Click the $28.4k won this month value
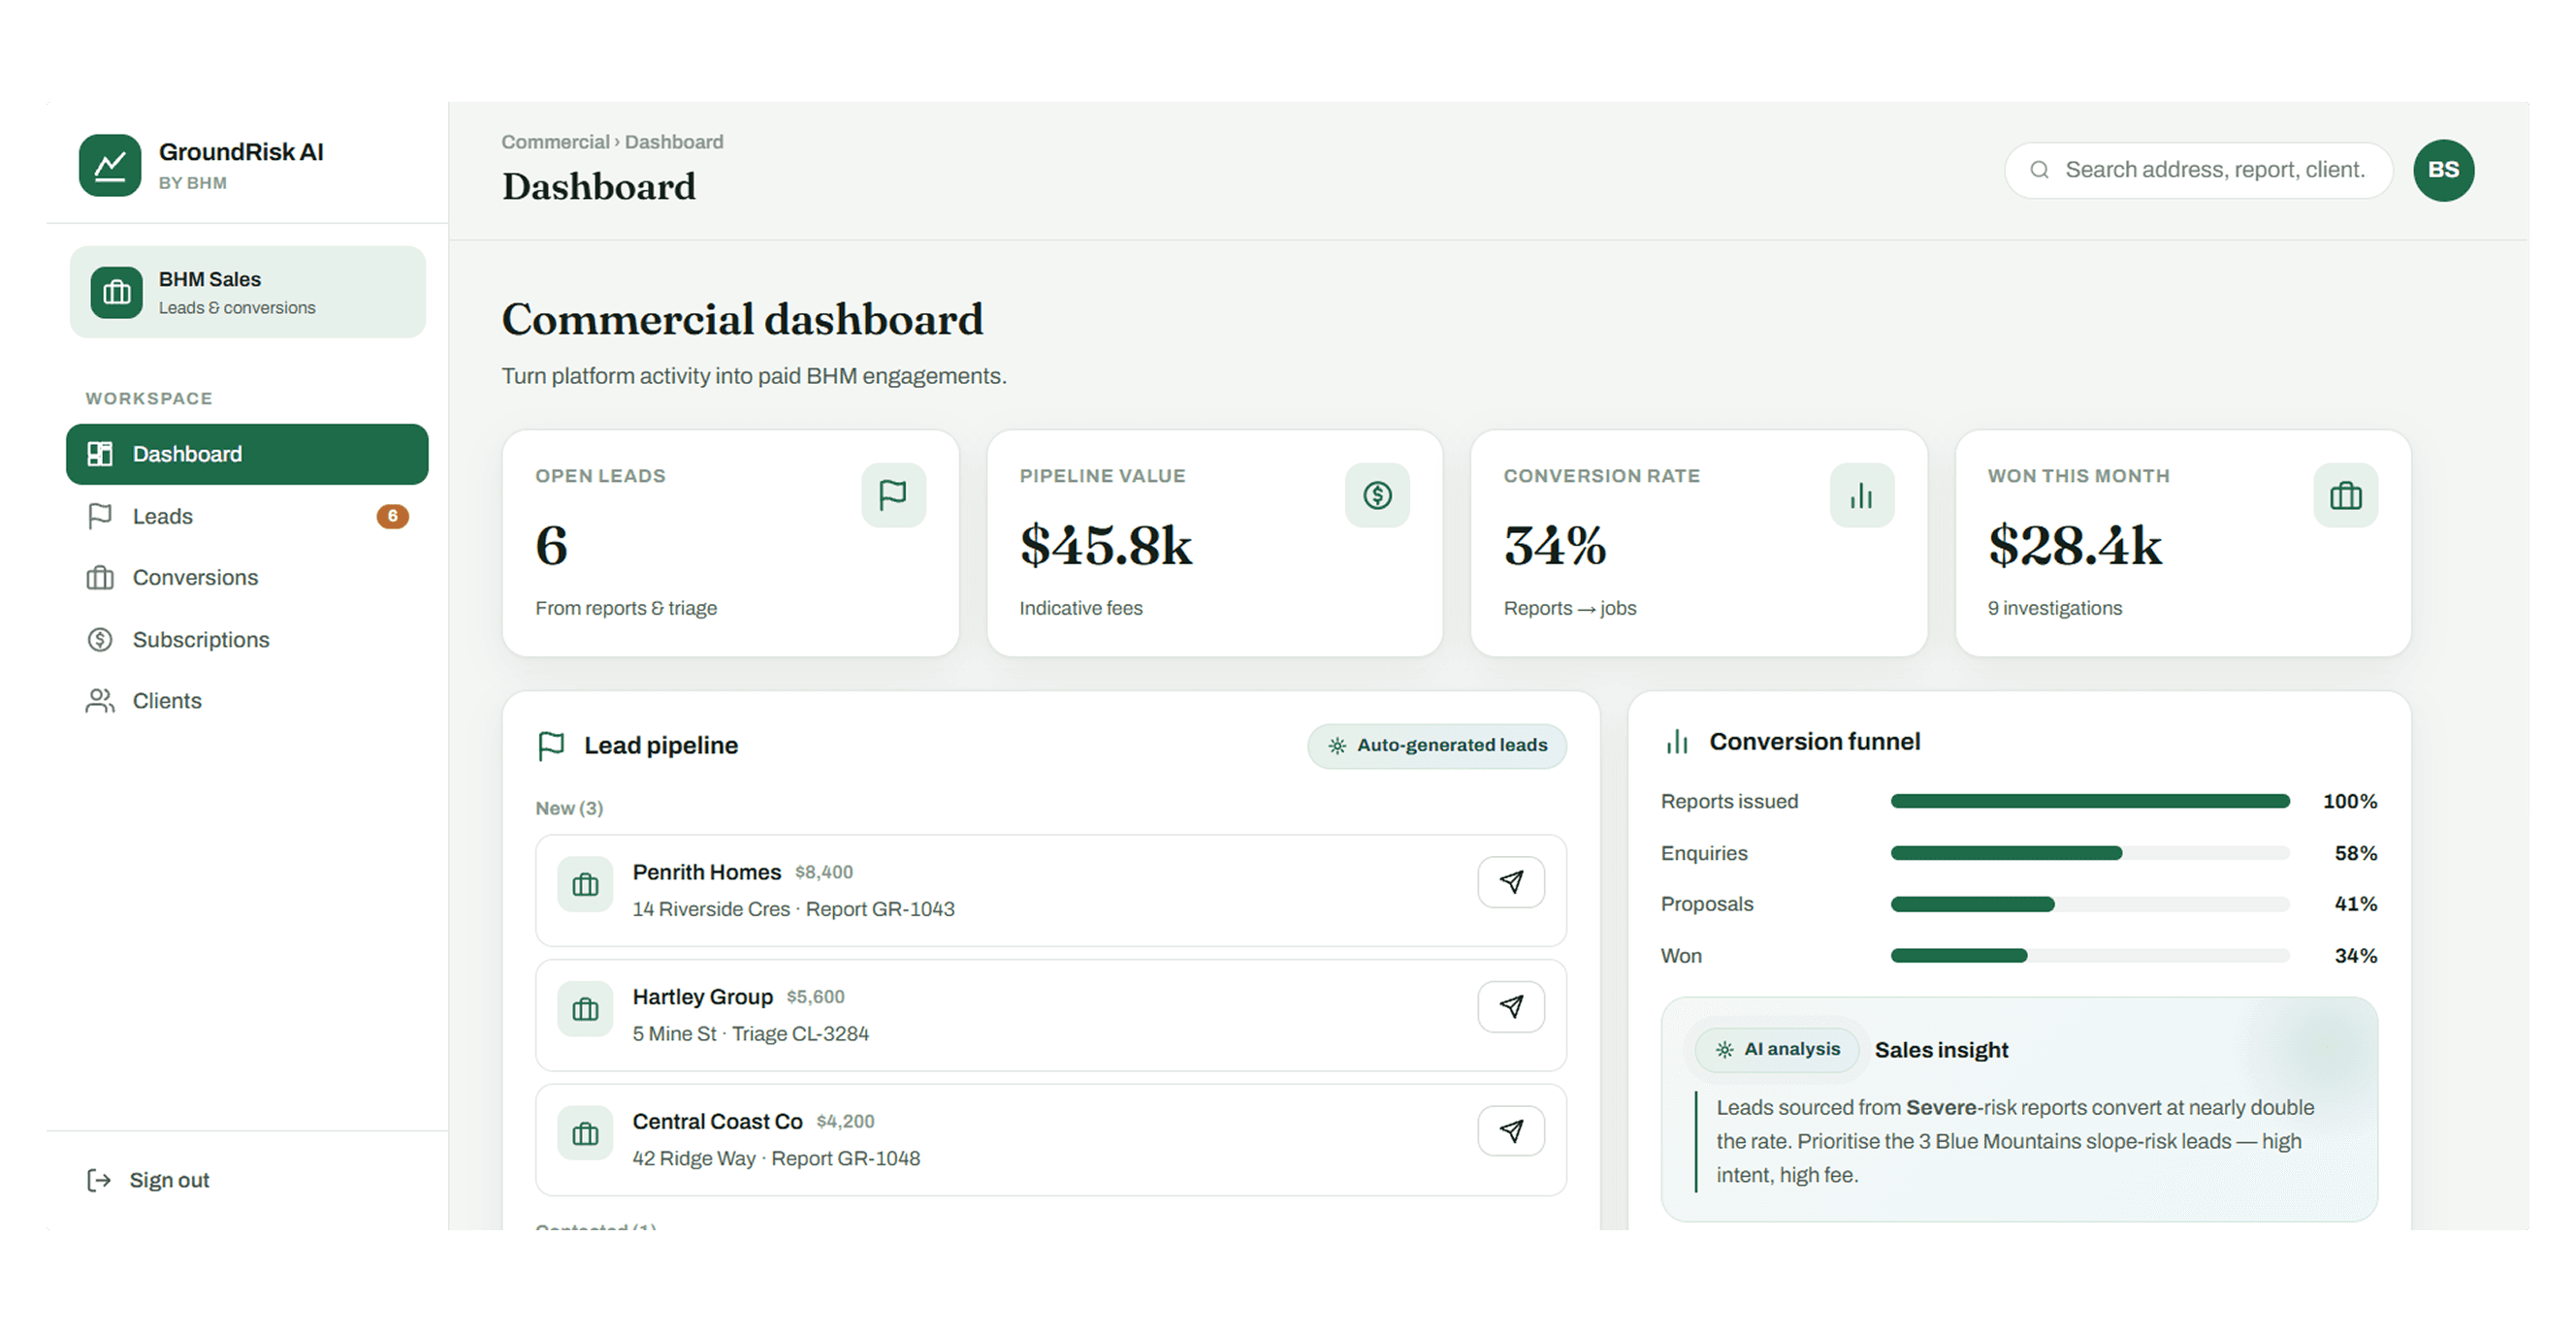The image size is (2576, 1332). point(2074,546)
